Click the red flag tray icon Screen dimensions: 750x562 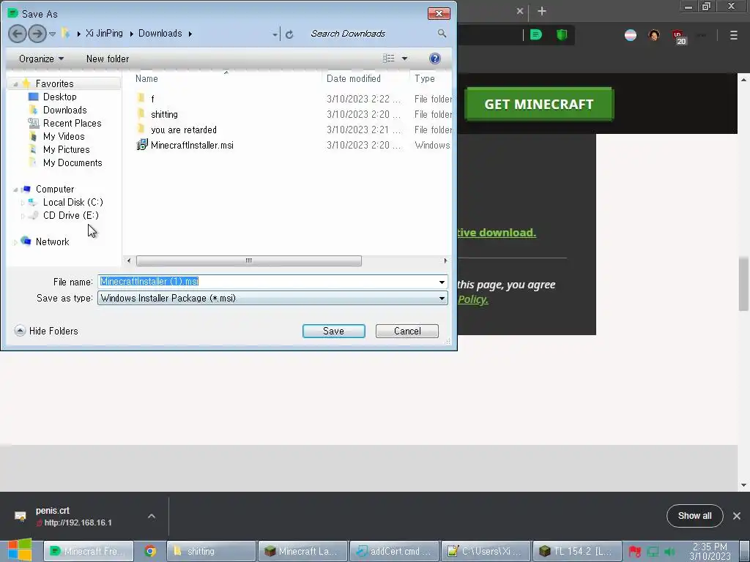click(x=635, y=552)
